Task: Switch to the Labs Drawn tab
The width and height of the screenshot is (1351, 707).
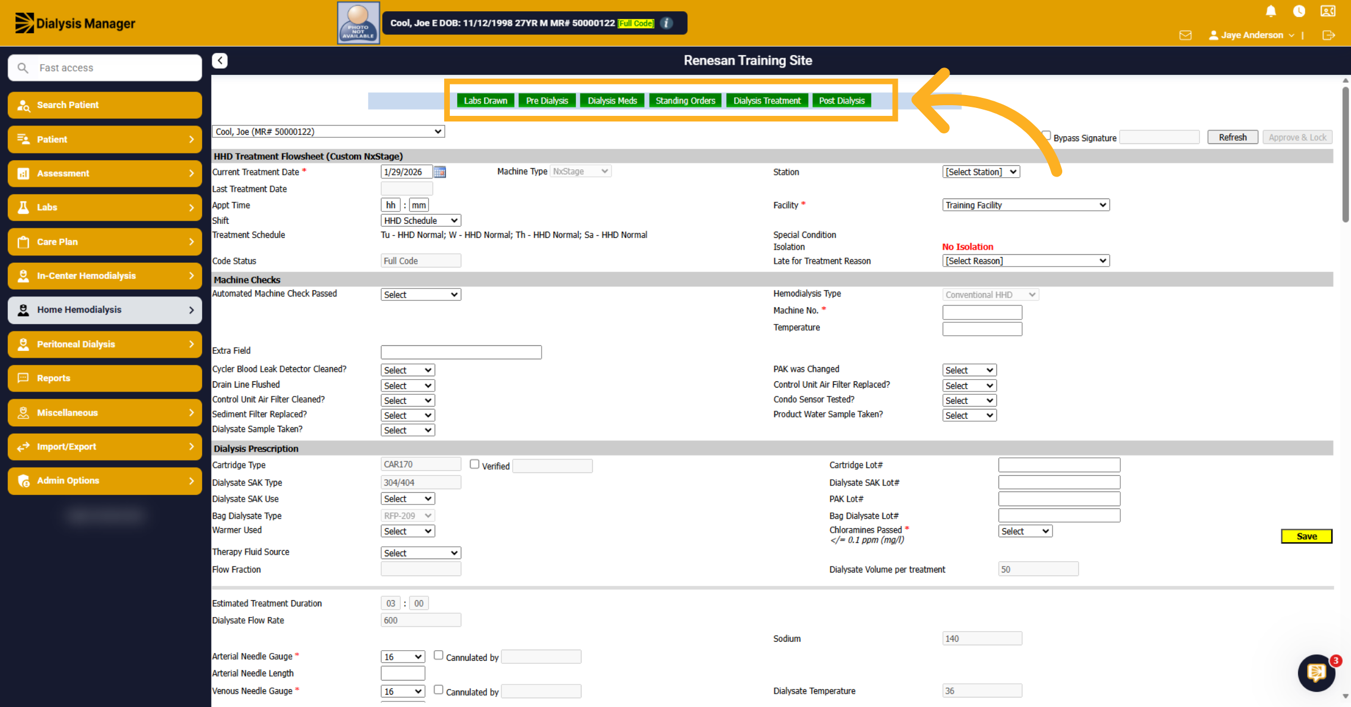Action: tap(485, 101)
